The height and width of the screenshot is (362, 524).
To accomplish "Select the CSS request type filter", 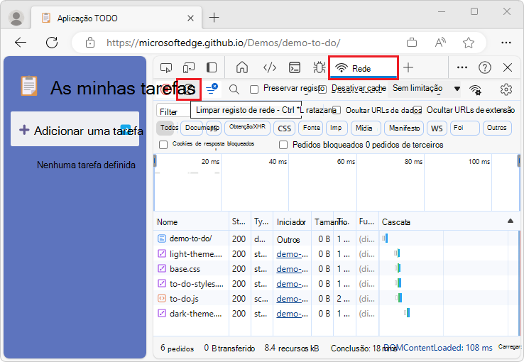I will click(x=285, y=128).
